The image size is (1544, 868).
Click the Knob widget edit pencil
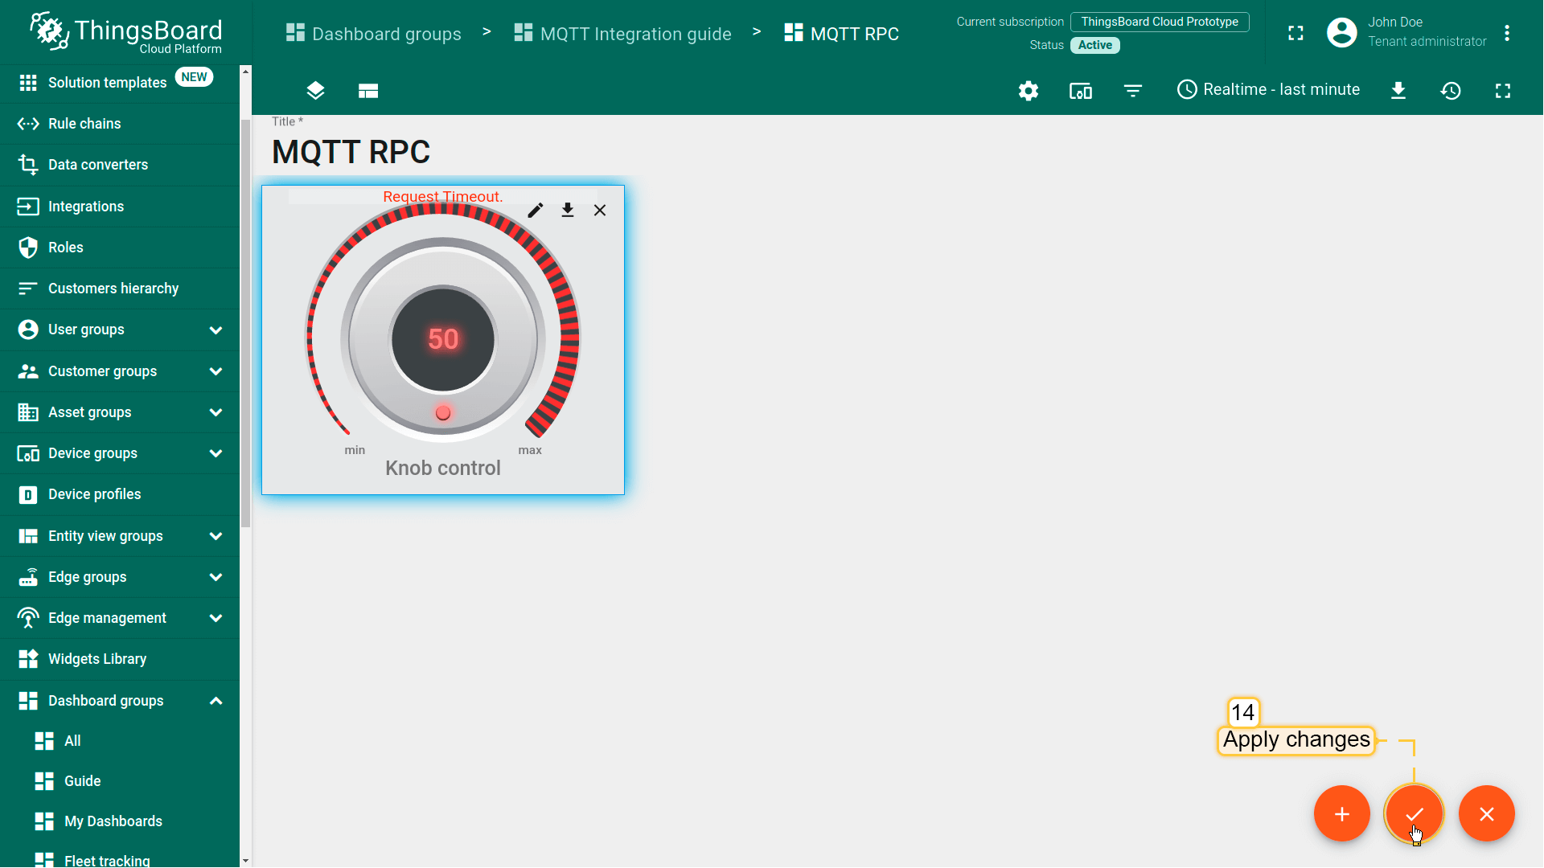[536, 211]
